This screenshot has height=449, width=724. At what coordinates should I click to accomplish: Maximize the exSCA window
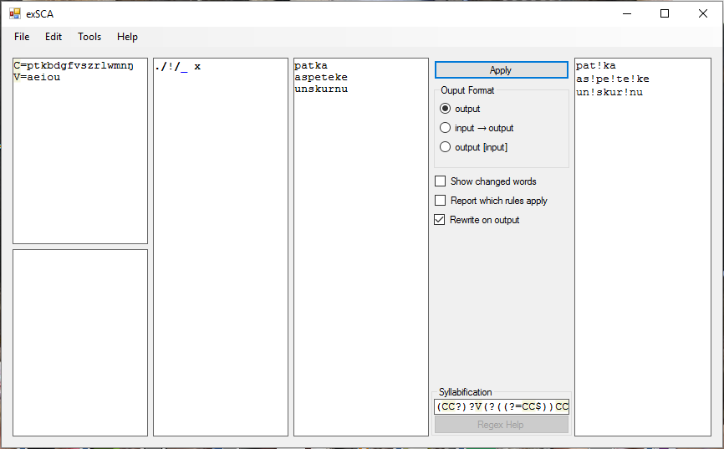[665, 14]
